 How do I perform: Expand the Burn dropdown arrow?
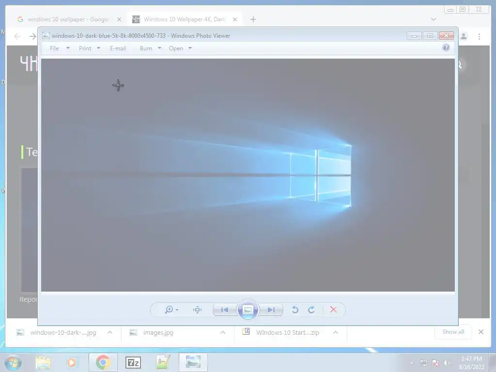point(159,48)
